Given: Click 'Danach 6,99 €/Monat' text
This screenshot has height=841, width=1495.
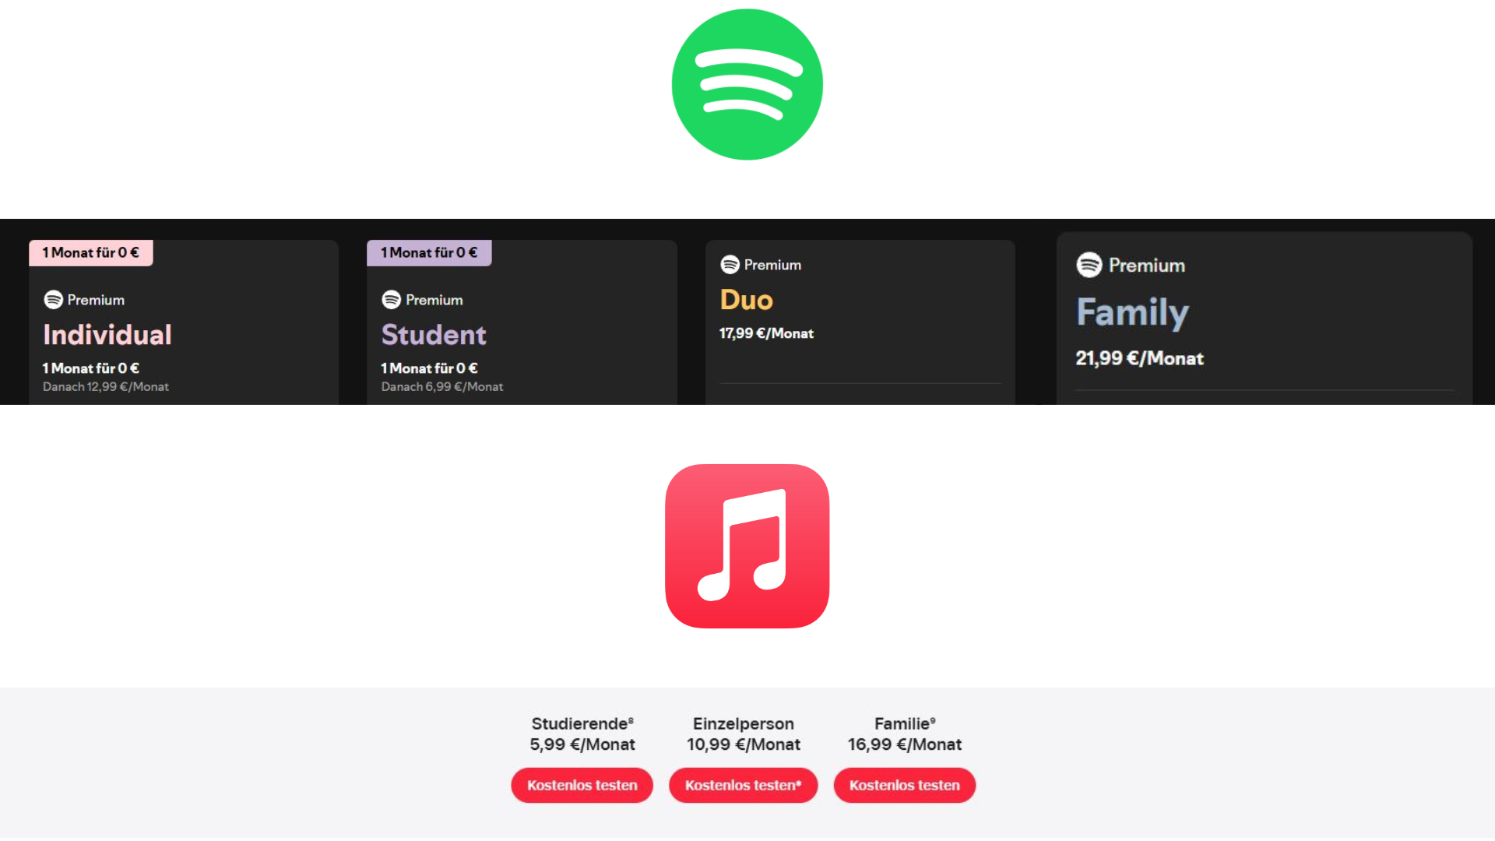Looking at the screenshot, I should [442, 387].
